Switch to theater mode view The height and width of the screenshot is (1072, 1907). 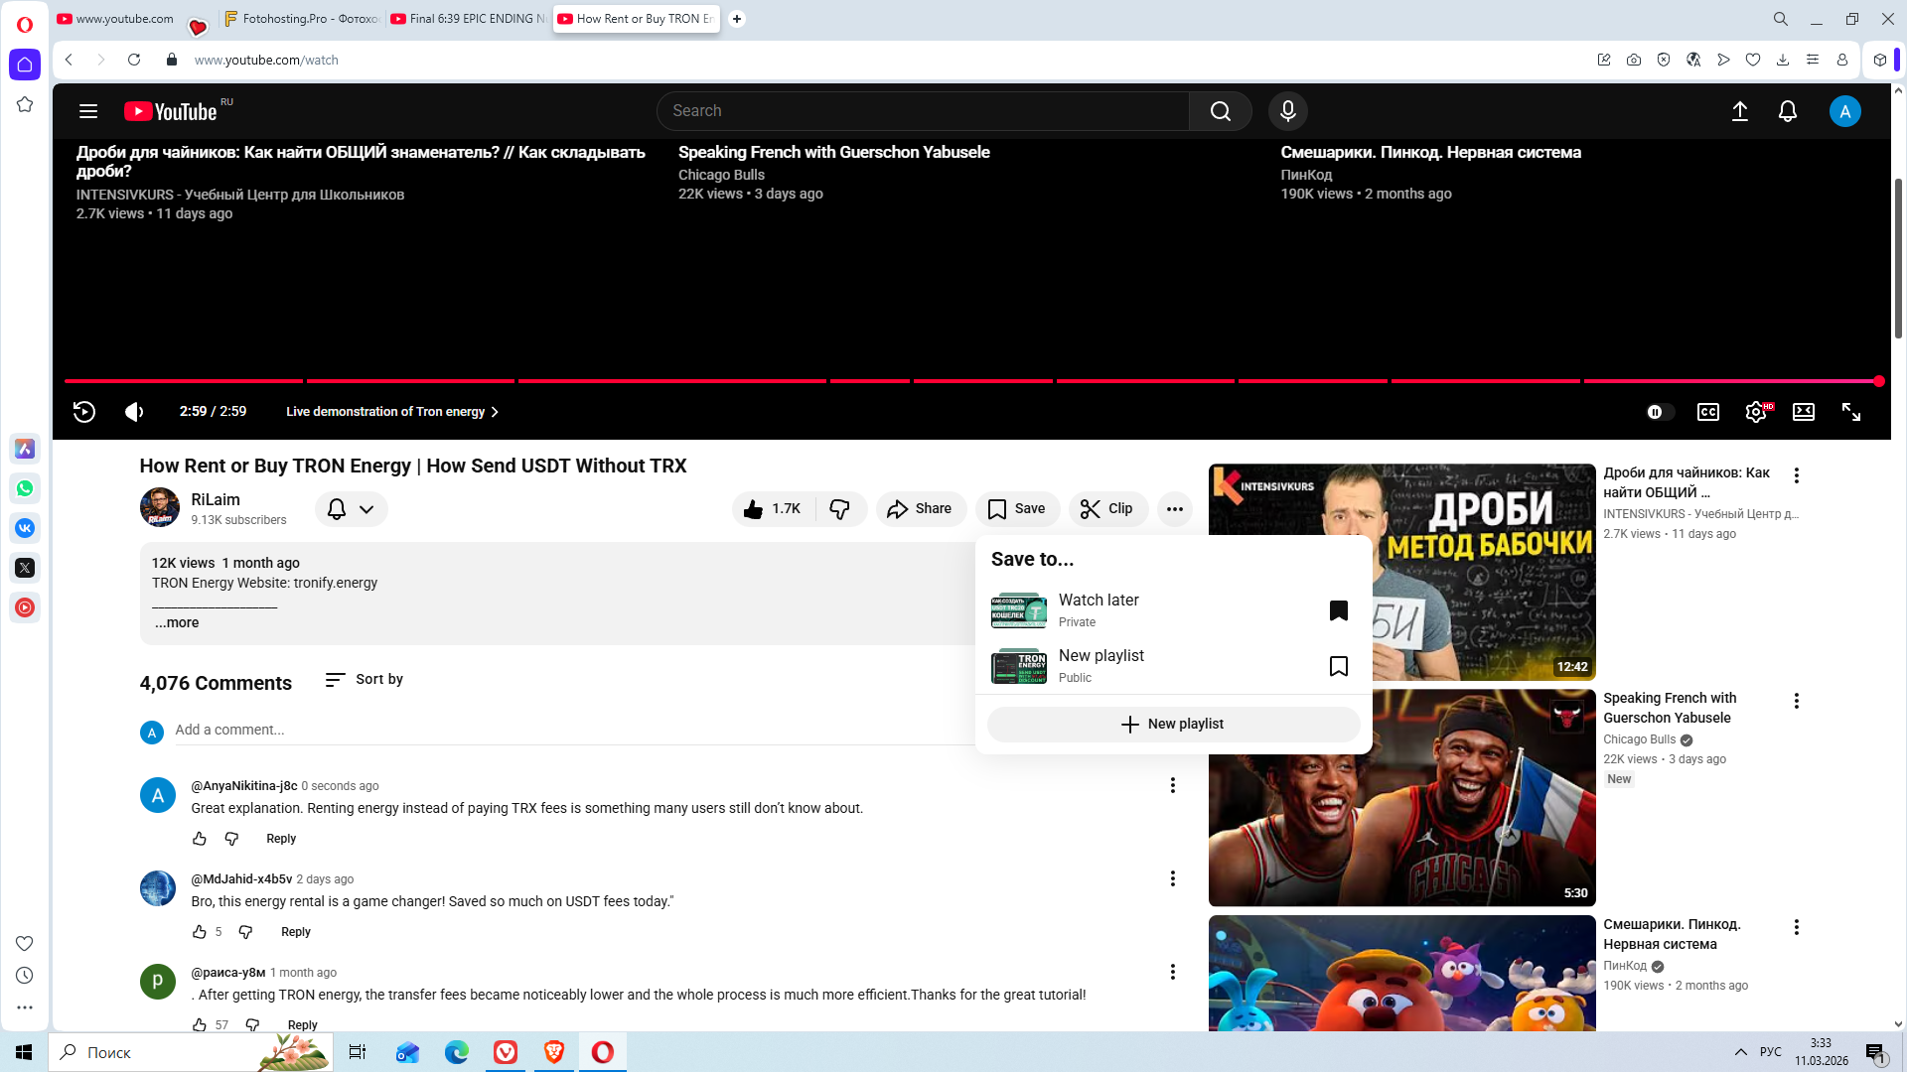click(x=1803, y=412)
